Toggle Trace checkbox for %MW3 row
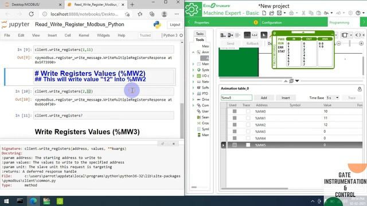This screenshot has width=367, height=206. pos(248,132)
